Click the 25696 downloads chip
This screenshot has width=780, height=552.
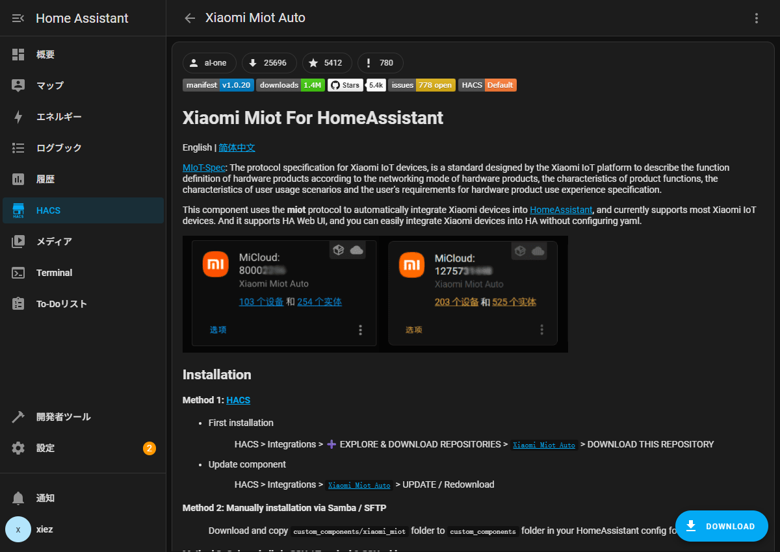point(269,63)
